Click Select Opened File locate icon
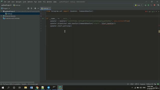This screenshot has height=90, width=160. click(28, 8)
